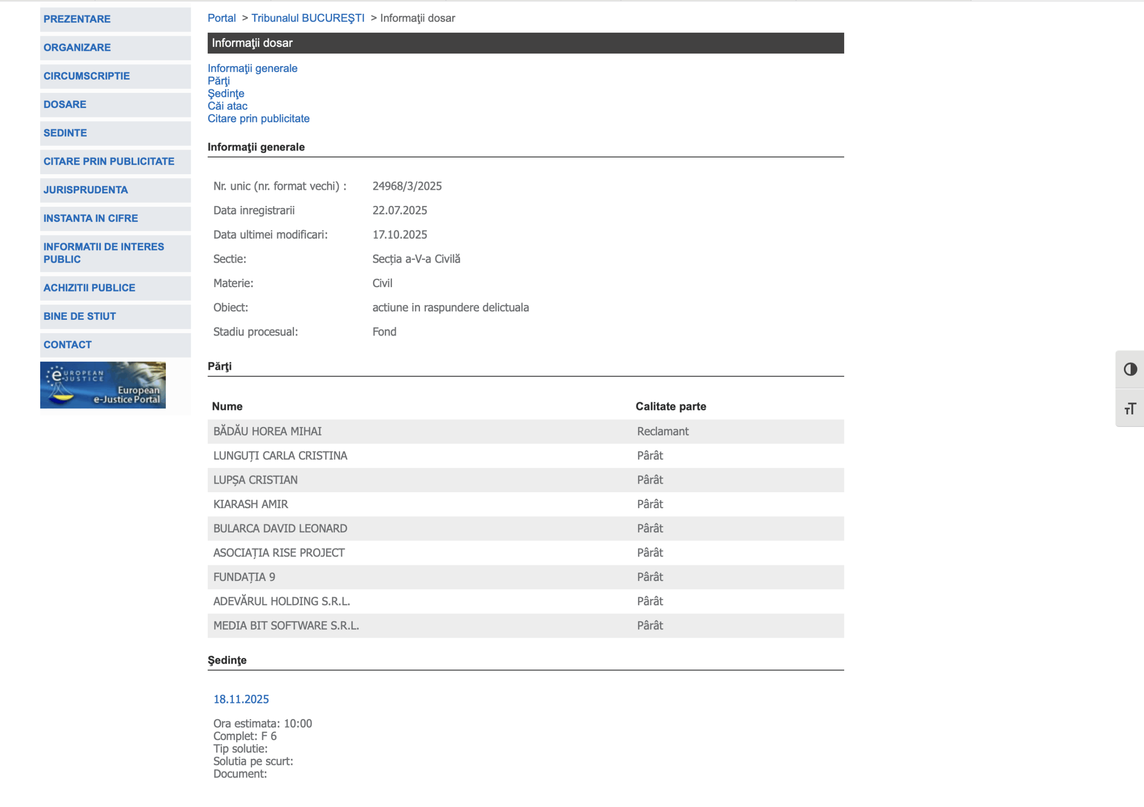The image size is (1144, 807).
Task: Open INSTANTA IN CIFRE menu entry
Action: tap(90, 218)
